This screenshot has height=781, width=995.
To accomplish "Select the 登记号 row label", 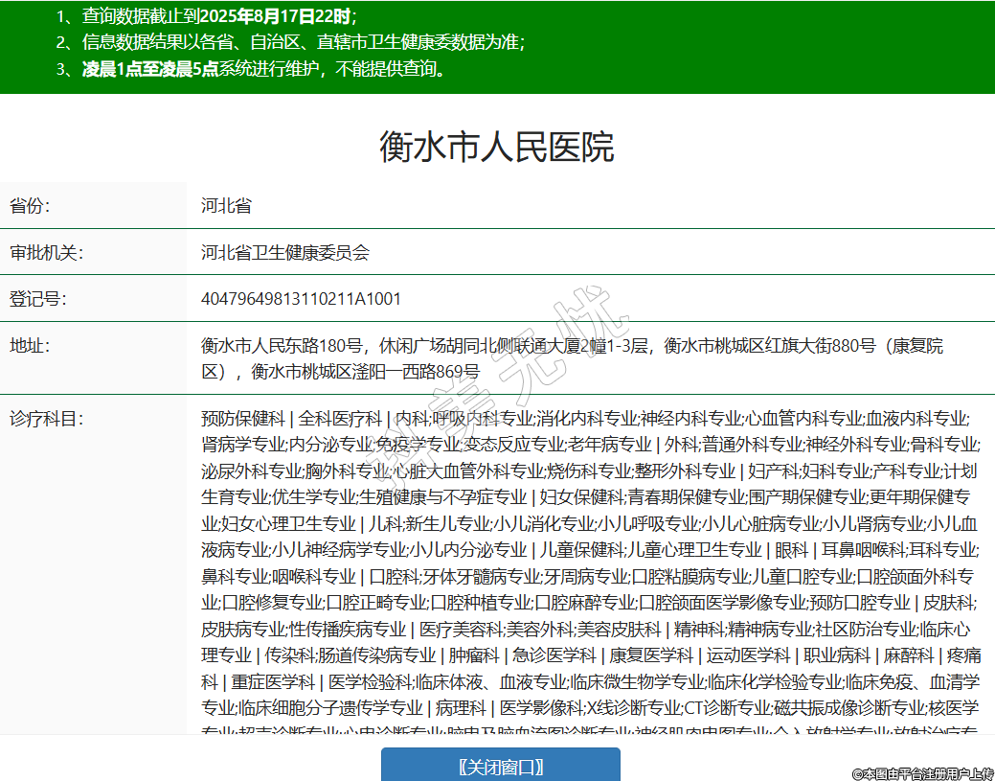I will (x=38, y=299).
